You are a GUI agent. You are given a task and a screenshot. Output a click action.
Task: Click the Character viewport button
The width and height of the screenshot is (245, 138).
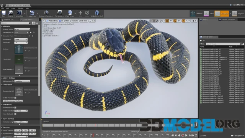point(75,21)
